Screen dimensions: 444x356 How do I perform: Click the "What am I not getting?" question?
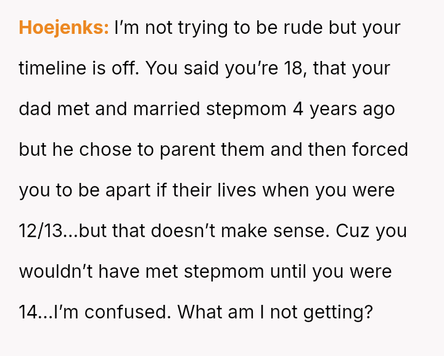(276, 312)
